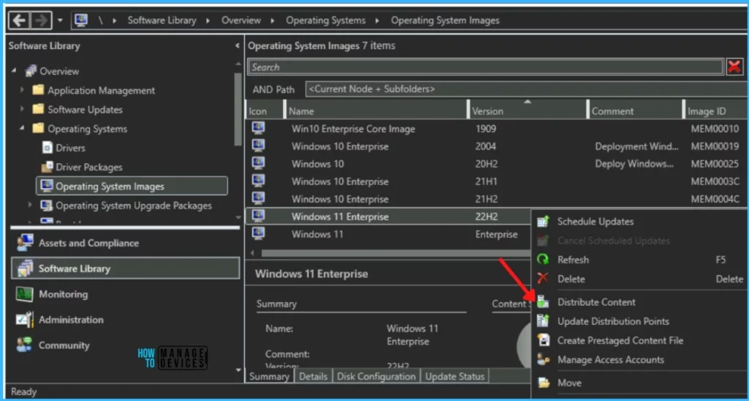The width and height of the screenshot is (749, 401).
Task: Open the Drivers node
Action: [63, 148]
